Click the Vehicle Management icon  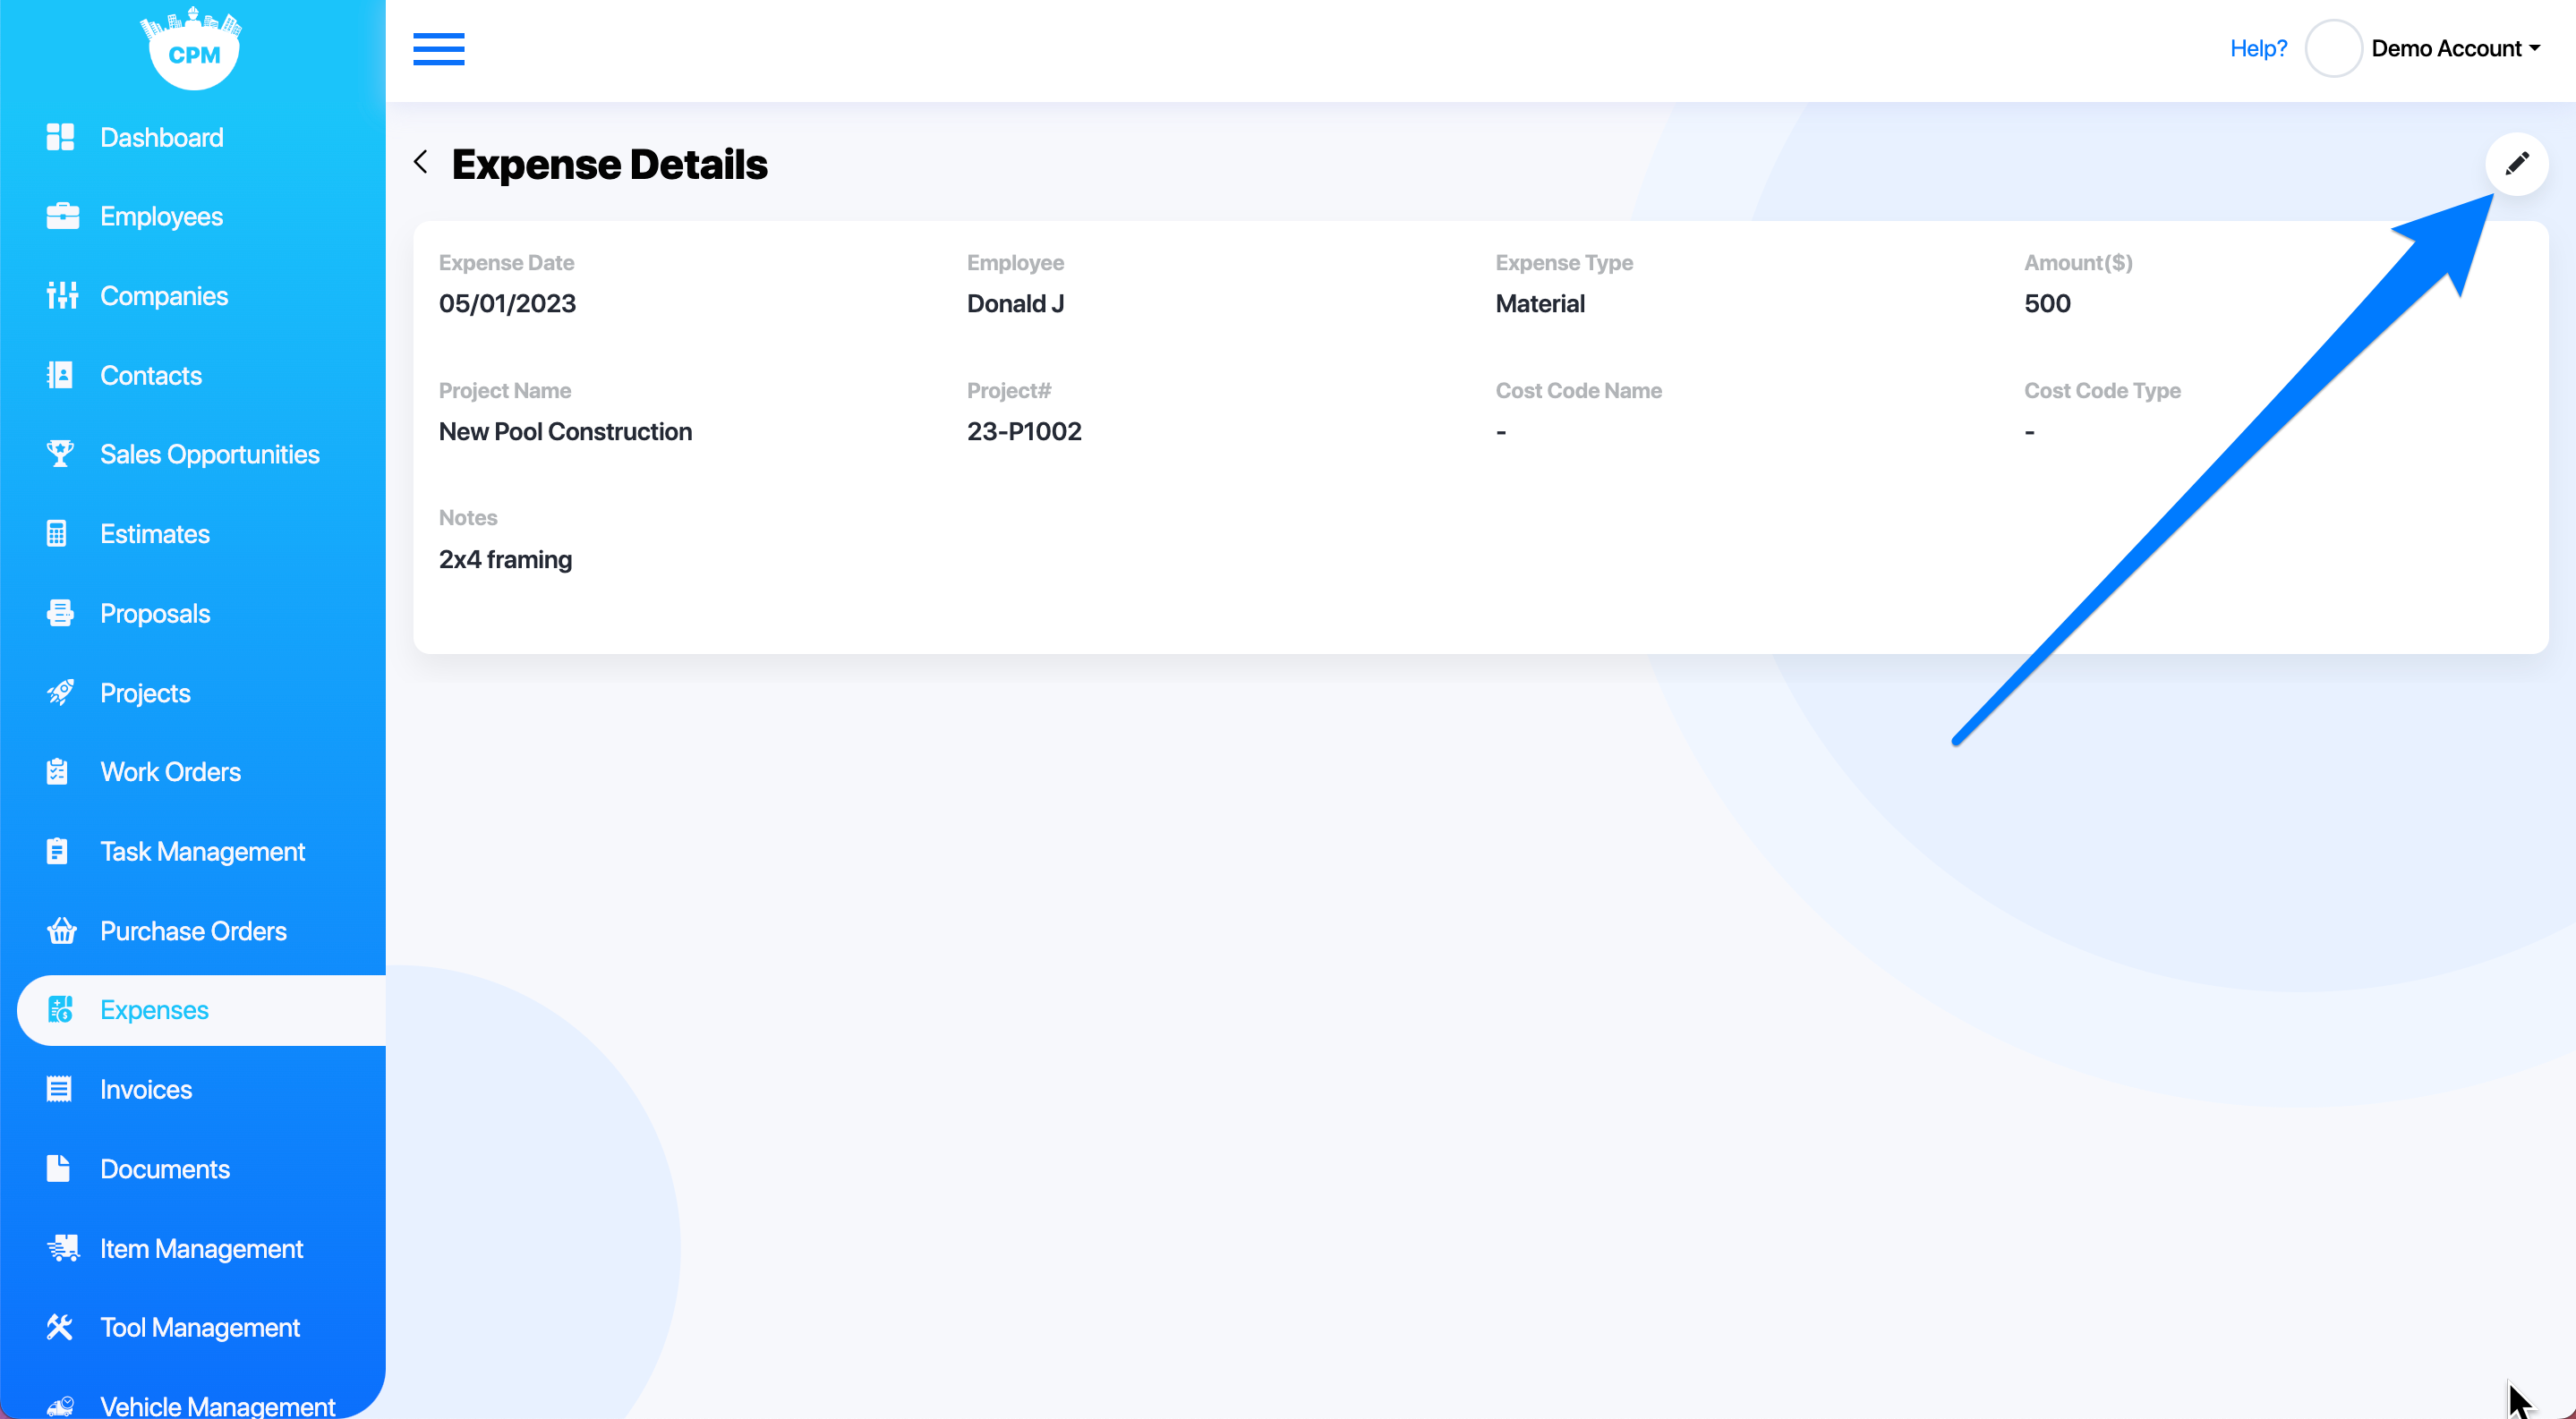(61, 1406)
